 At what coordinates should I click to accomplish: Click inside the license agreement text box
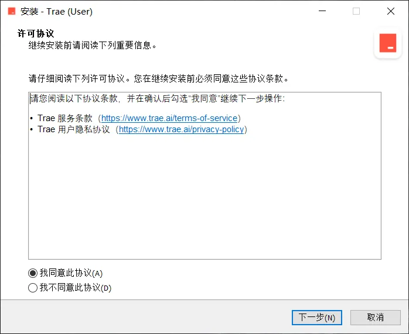[x=205, y=175]
